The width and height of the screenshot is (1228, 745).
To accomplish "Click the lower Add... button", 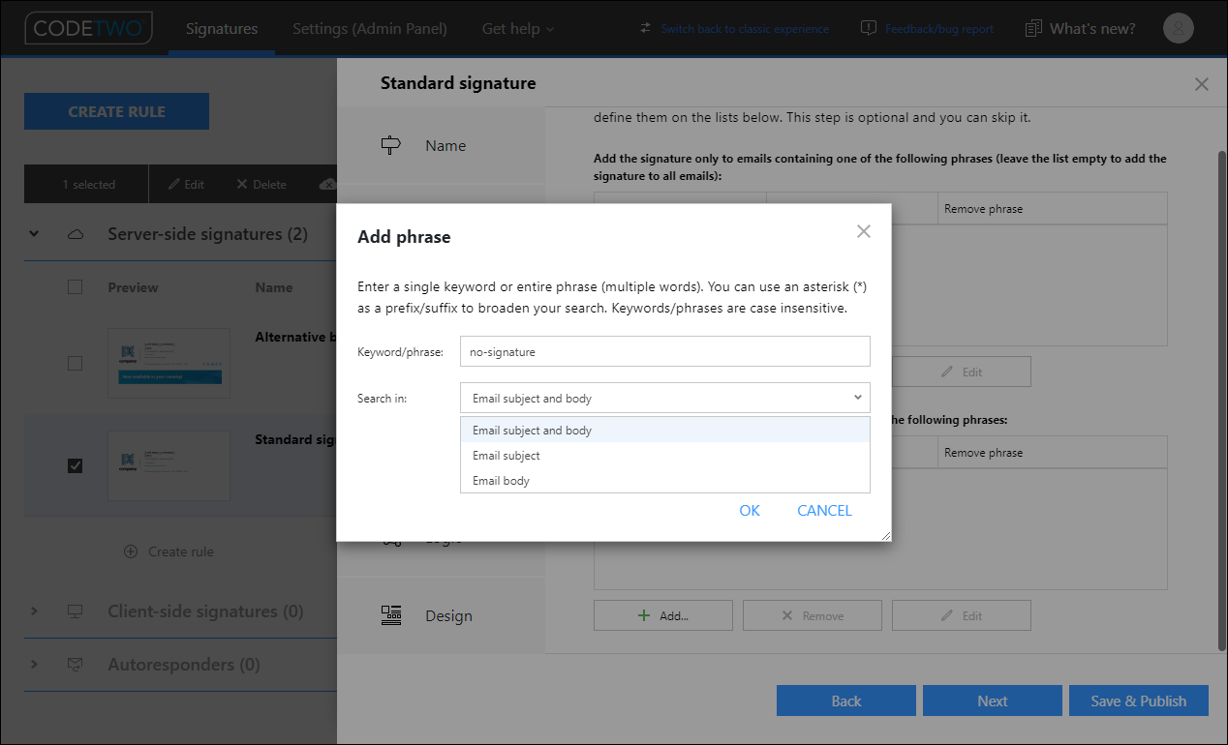I will click(x=663, y=615).
